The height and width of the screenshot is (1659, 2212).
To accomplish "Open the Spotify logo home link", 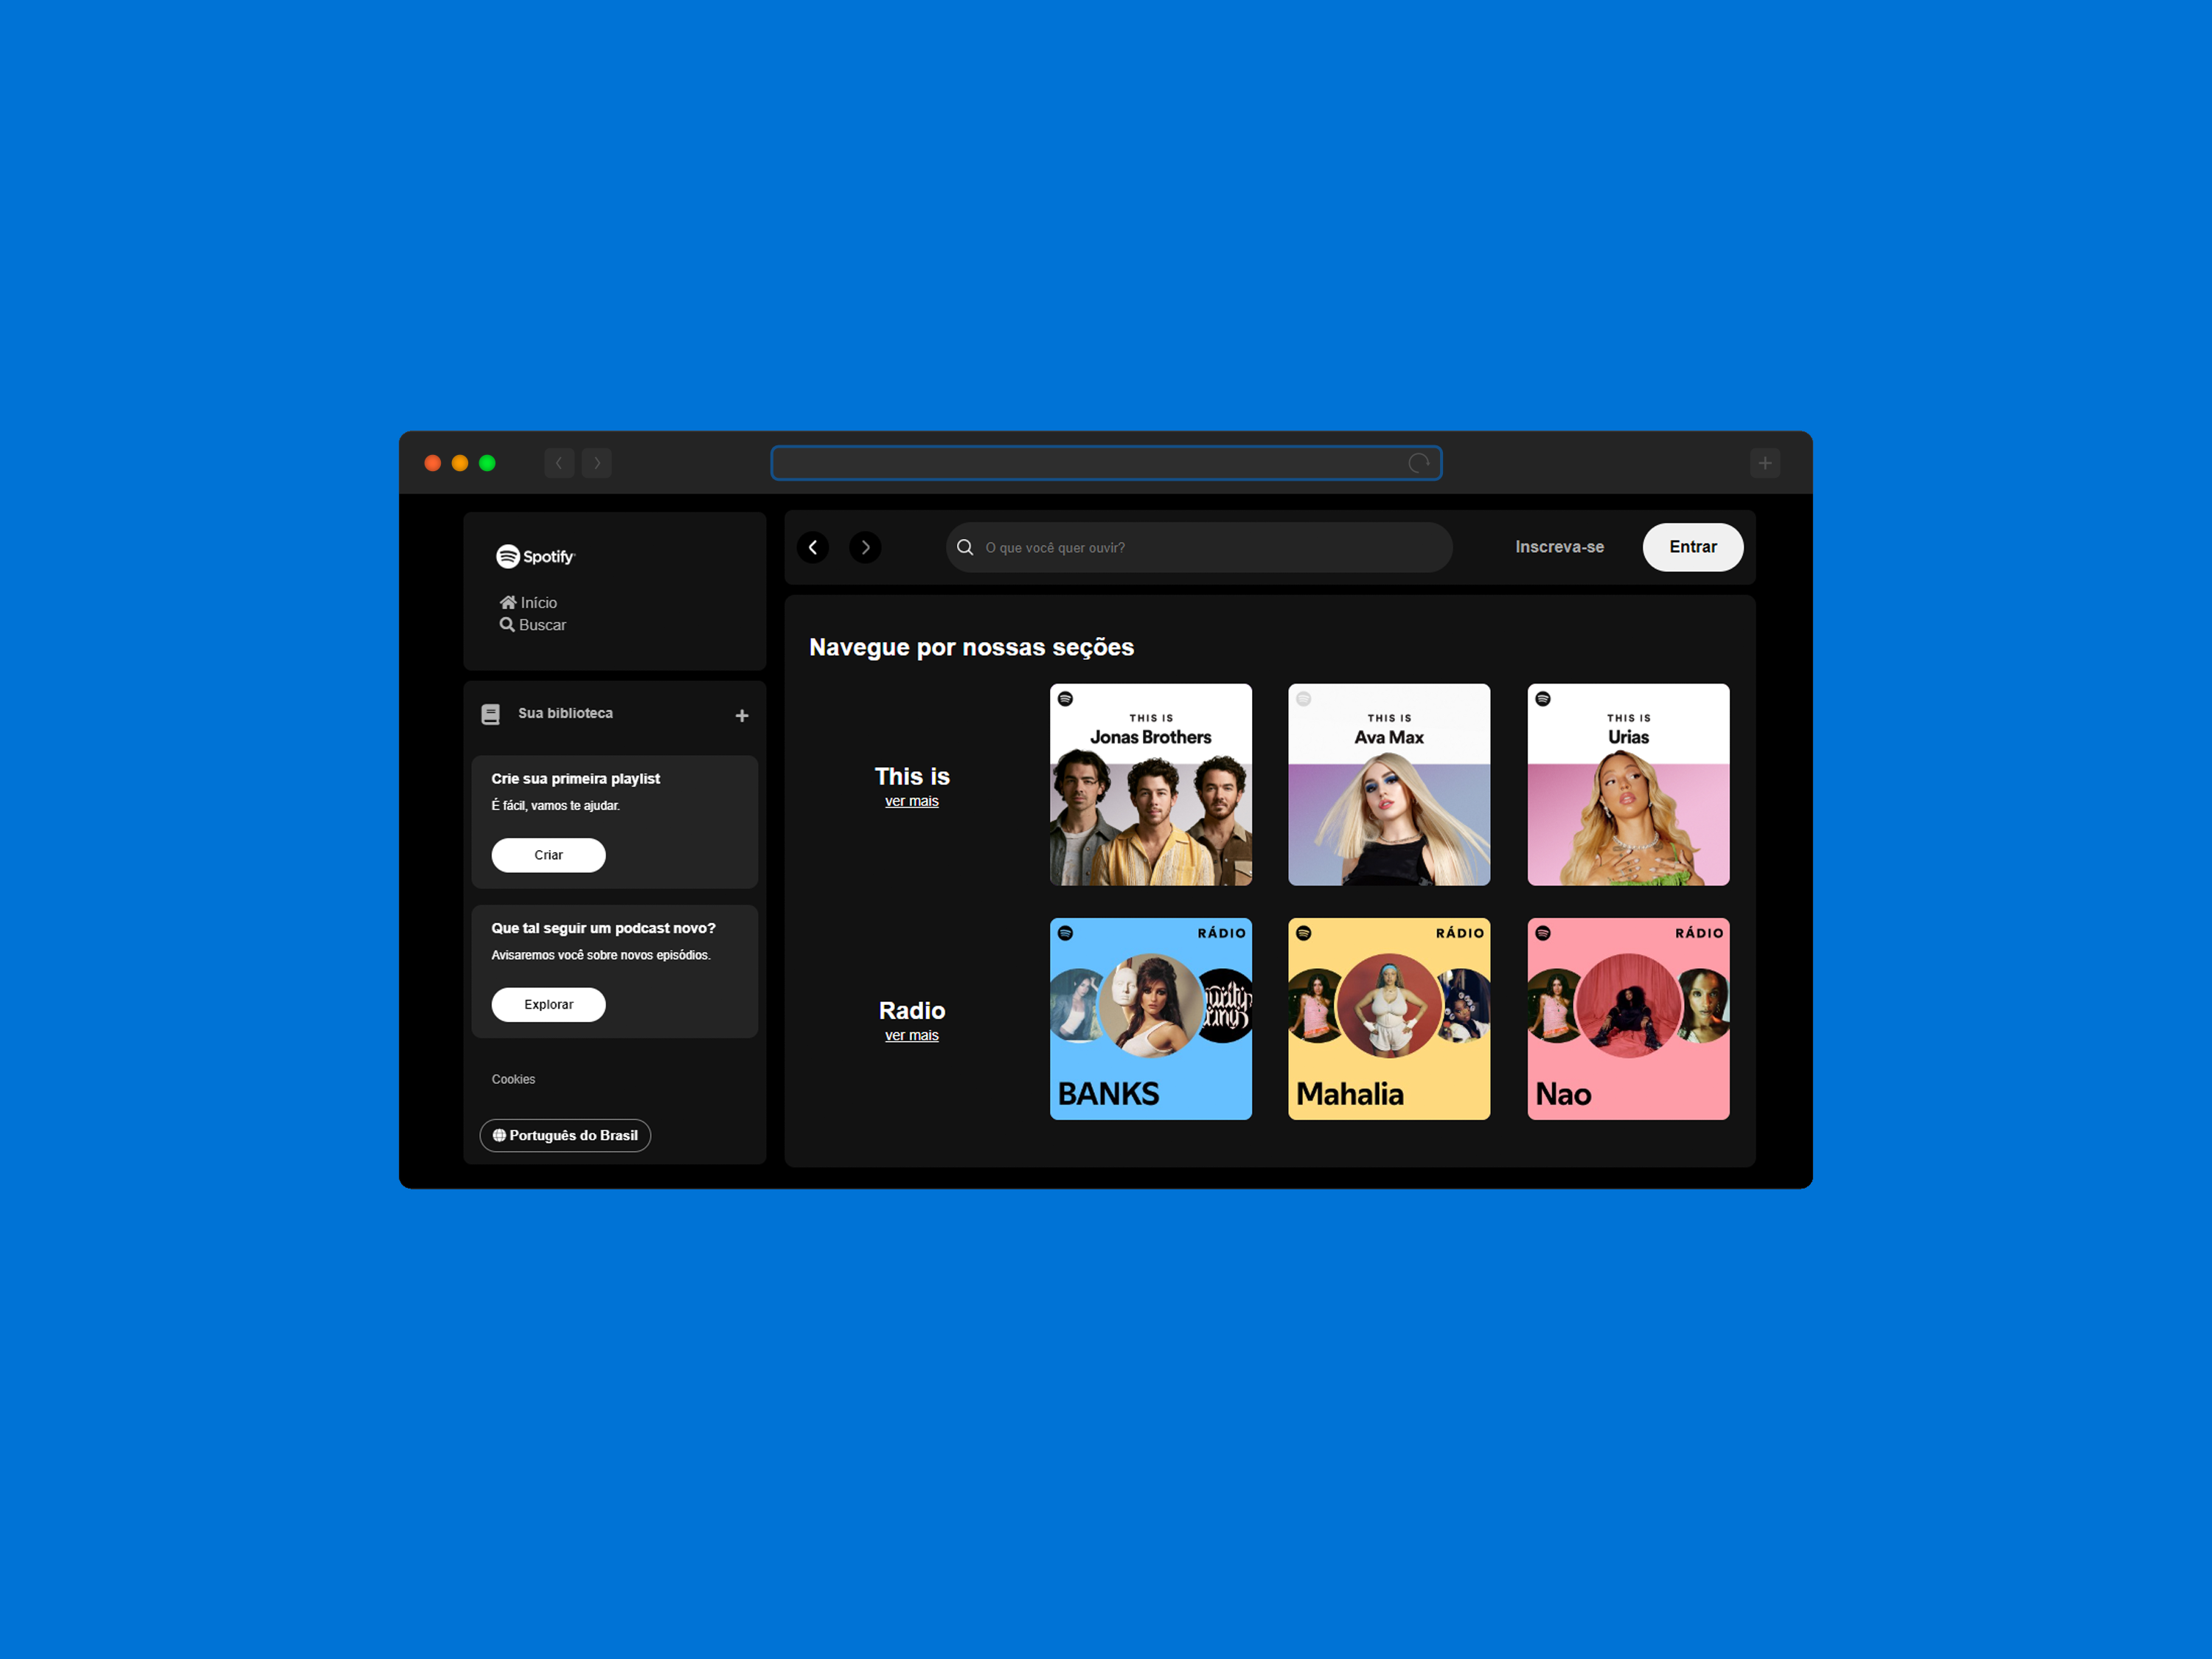I will 535,556.
